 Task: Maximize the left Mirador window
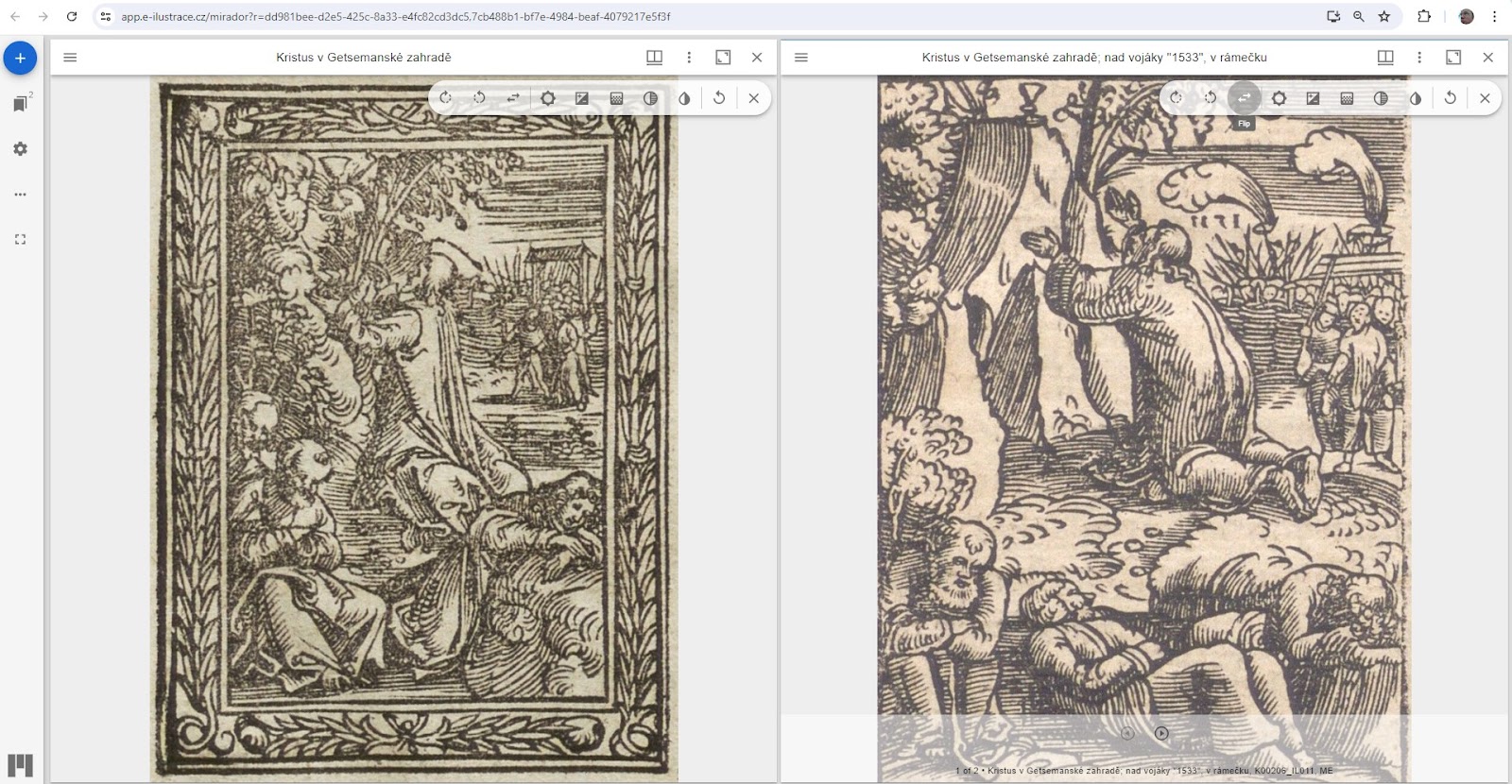point(723,58)
